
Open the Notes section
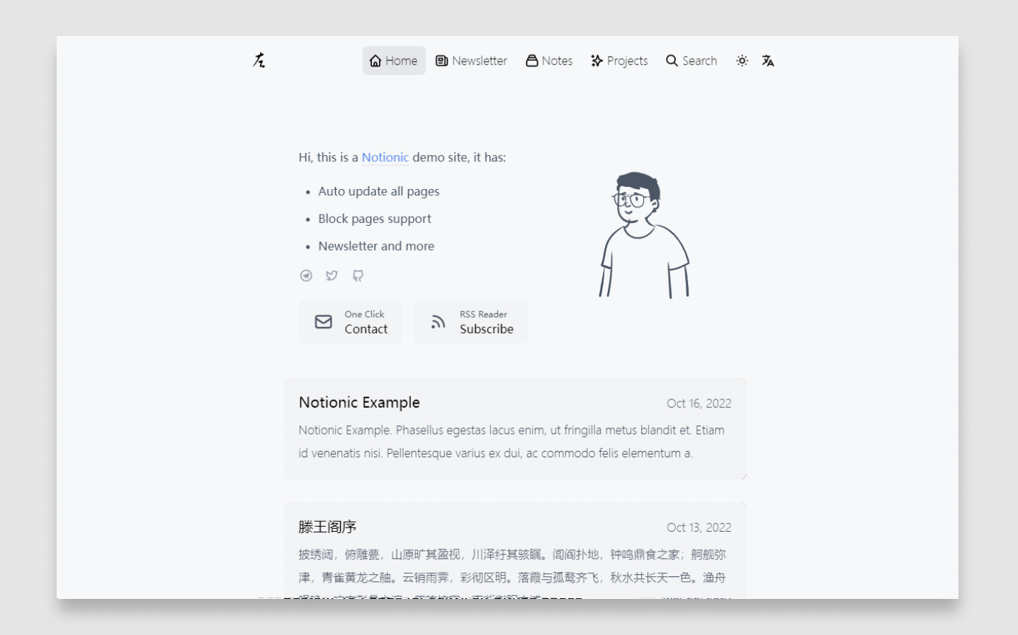[x=549, y=61]
